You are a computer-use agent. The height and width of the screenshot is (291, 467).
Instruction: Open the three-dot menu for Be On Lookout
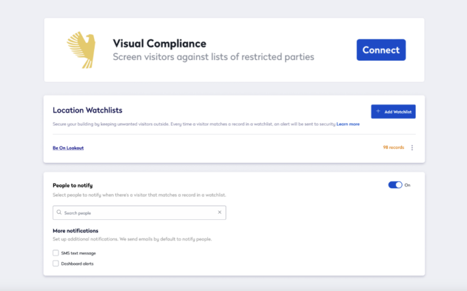tap(412, 148)
